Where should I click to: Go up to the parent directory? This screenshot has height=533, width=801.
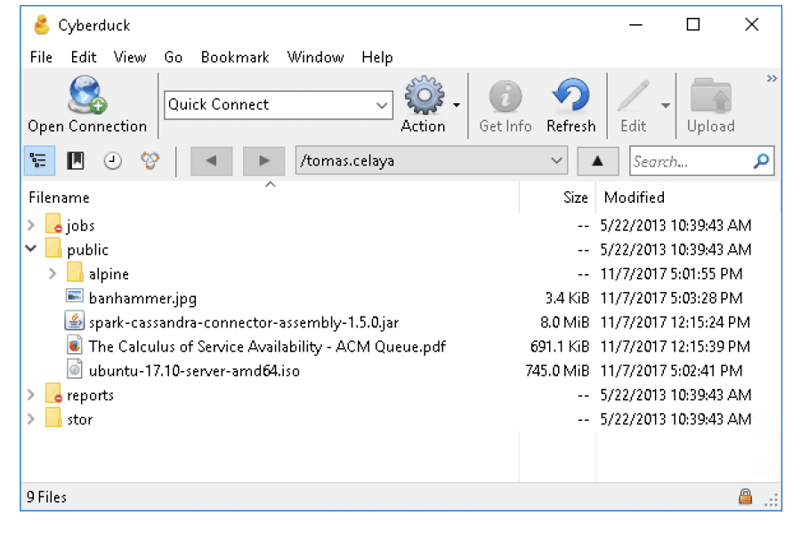coord(598,161)
